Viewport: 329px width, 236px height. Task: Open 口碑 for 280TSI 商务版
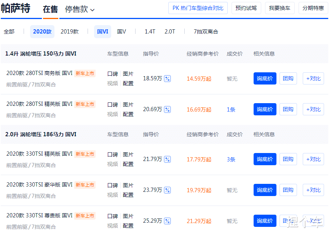(x=112, y=74)
